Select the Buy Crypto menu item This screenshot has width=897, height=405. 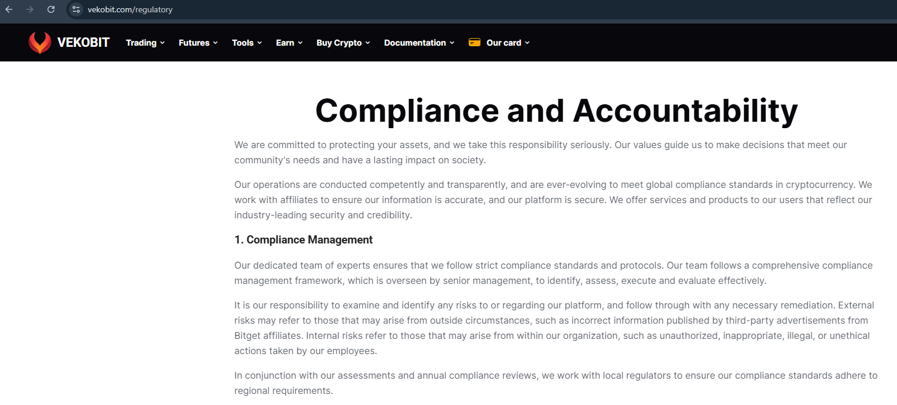pos(339,43)
